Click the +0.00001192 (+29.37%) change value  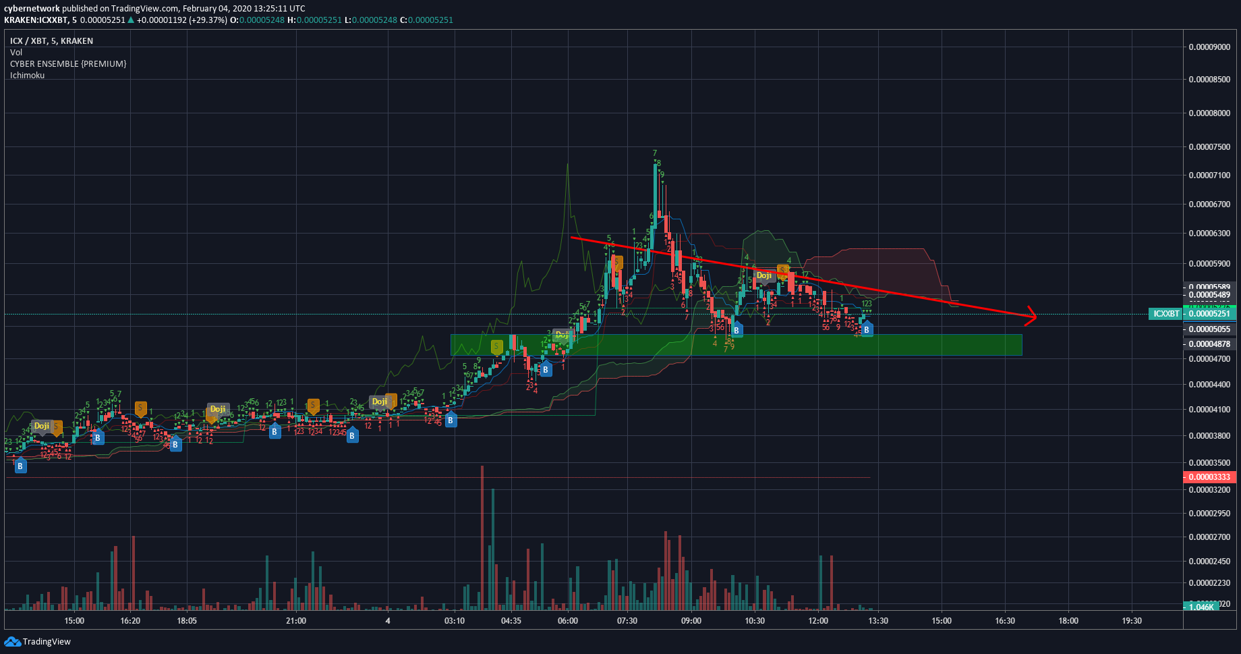pyautogui.click(x=182, y=20)
